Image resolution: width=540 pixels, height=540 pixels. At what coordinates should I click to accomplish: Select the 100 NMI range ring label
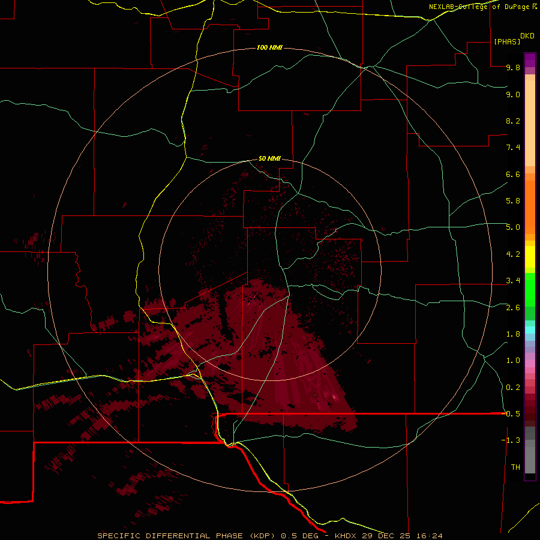[269, 47]
